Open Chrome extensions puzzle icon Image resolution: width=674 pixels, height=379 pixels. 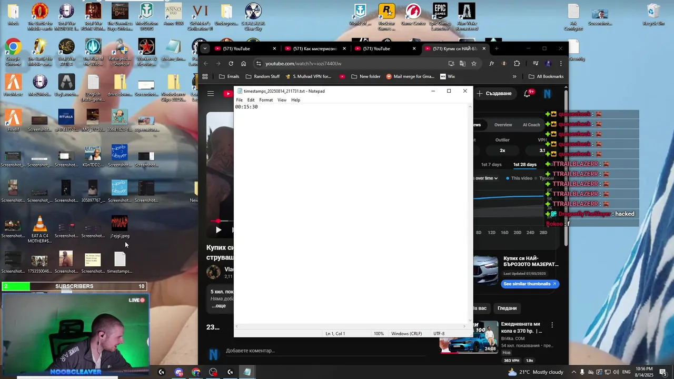pyautogui.click(x=517, y=64)
